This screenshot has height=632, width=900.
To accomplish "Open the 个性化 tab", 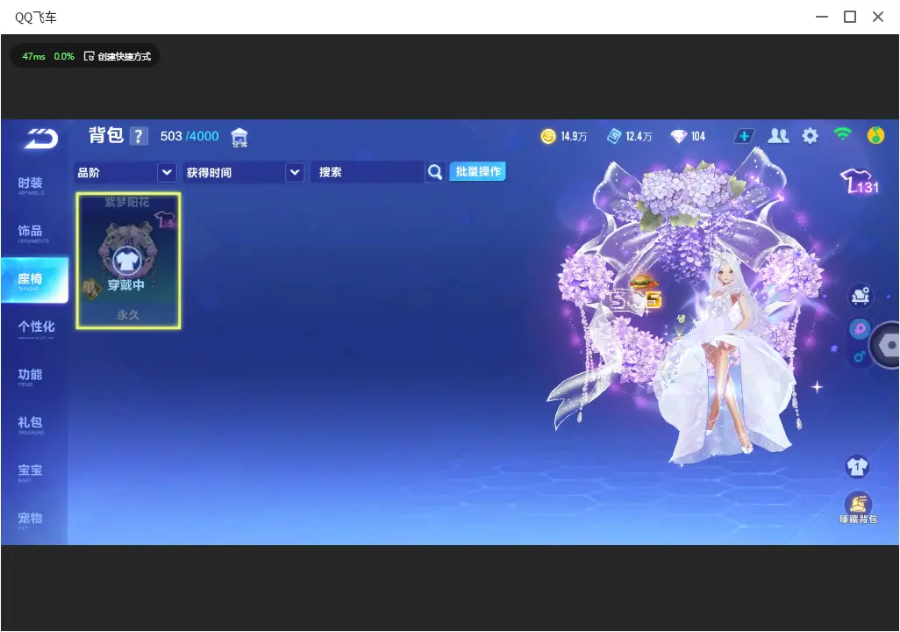I will click(x=36, y=327).
